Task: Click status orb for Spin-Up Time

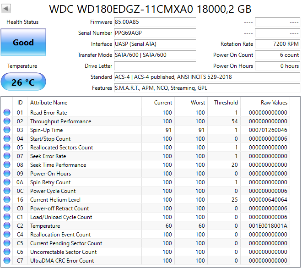Action: tap(7, 130)
